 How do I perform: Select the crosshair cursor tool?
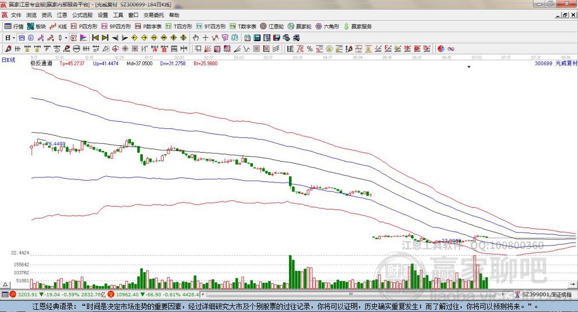pos(205,38)
